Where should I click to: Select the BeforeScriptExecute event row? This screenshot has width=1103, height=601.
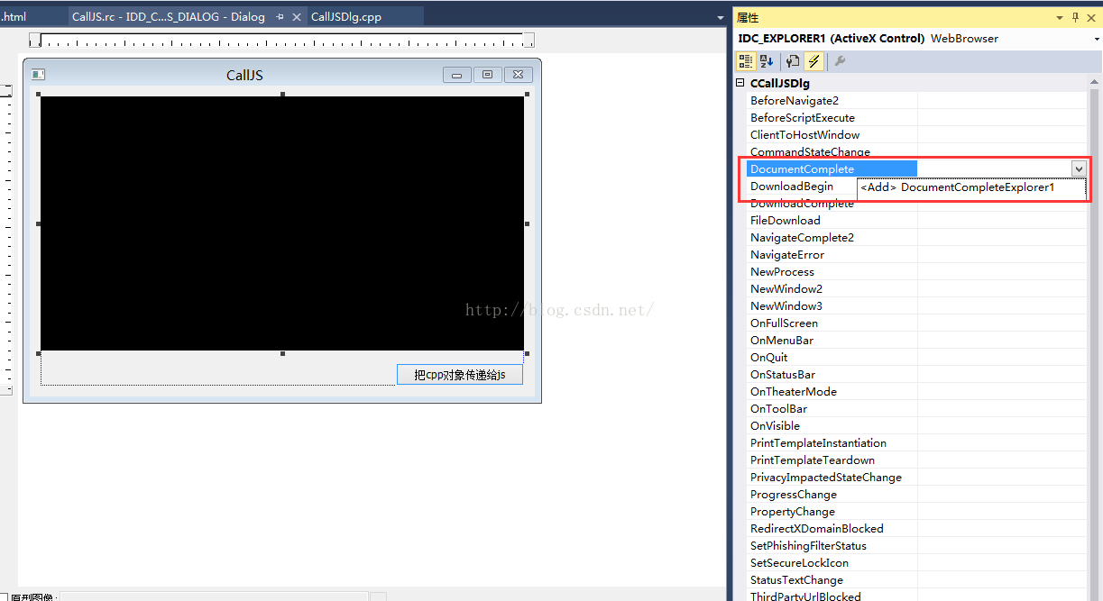pos(916,118)
